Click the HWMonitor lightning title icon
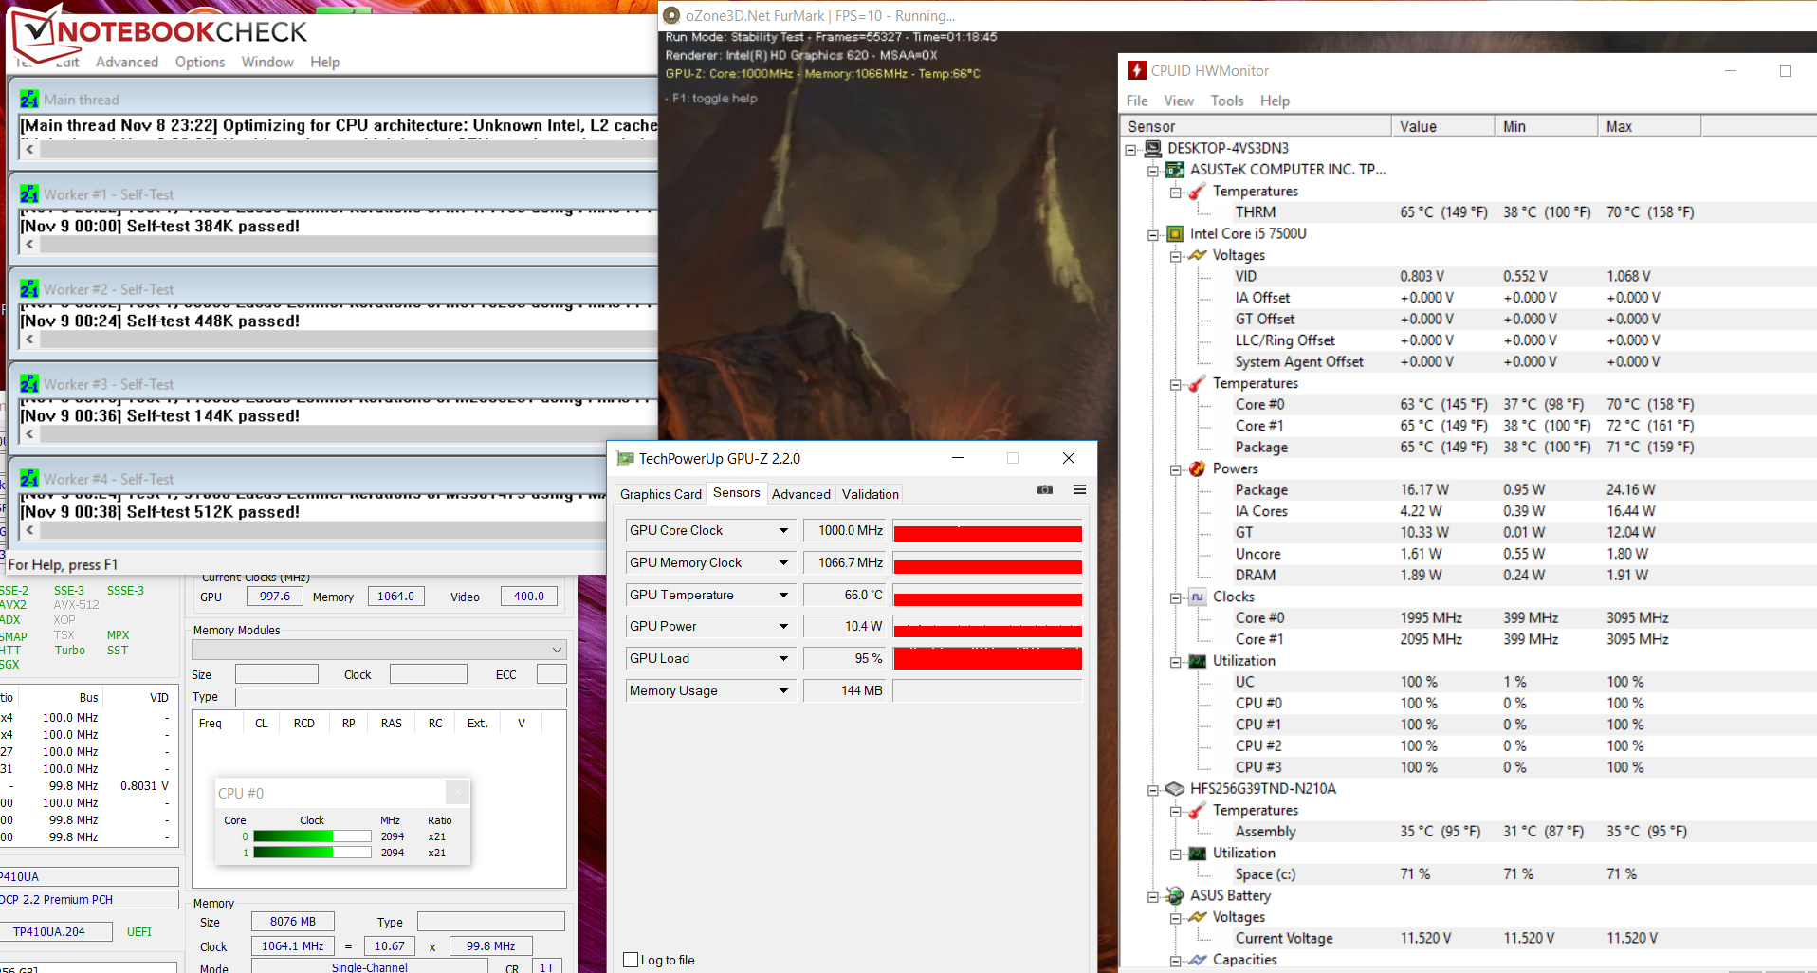 pyautogui.click(x=1136, y=70)
